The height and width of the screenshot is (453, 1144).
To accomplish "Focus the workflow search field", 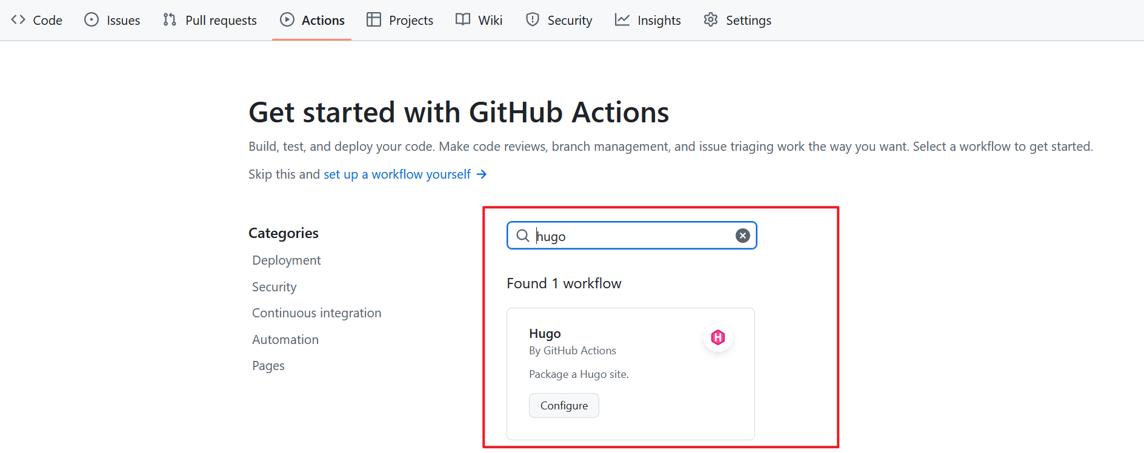I will point(632,236).
